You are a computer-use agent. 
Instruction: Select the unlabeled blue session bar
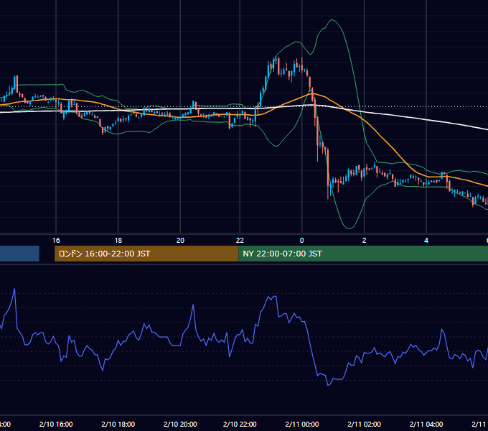point(19,254)
